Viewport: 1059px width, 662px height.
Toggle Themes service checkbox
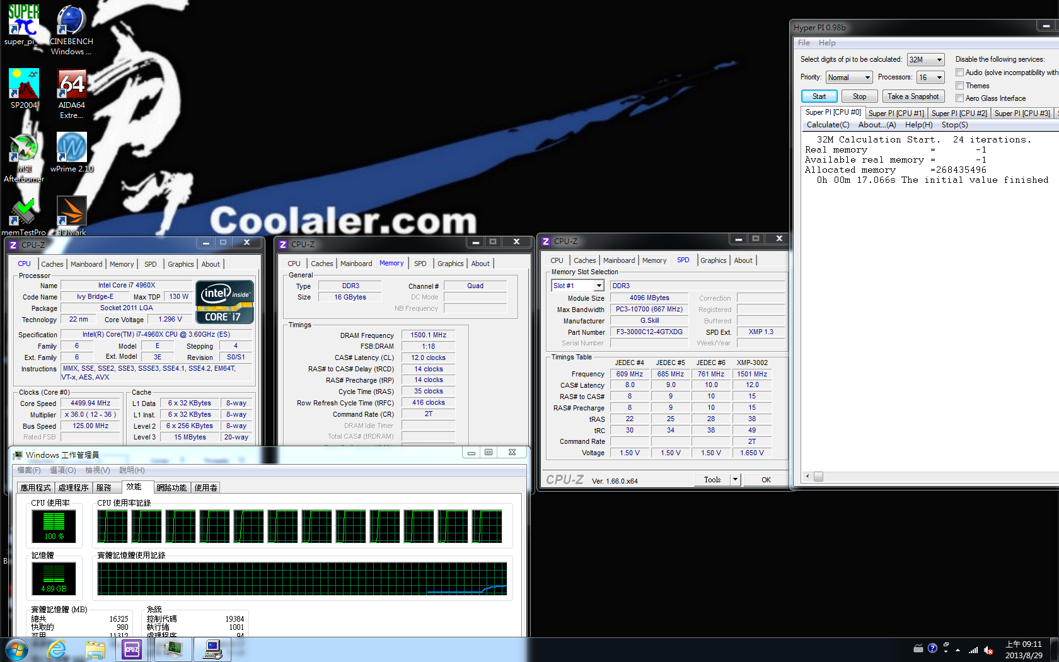[x=959, y=85]
